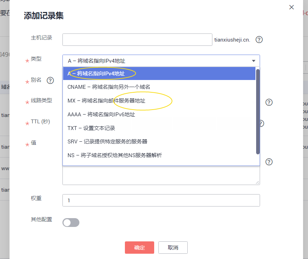Select TXT – 设置文本记录 option
Image resolution: width=308 pixels, height=259 pixels.
click(x=159, y=128)
